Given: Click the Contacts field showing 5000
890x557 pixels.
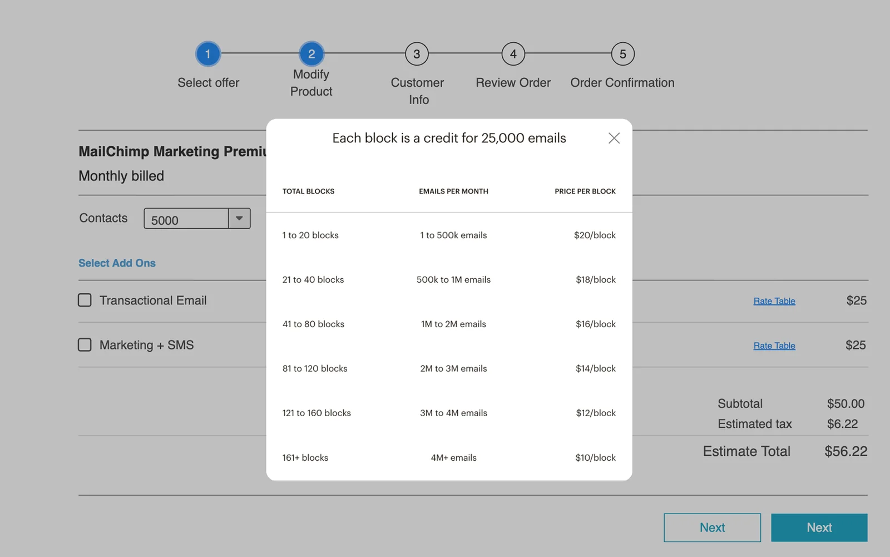Looking at the screenshot, I should tap(186, 219).
